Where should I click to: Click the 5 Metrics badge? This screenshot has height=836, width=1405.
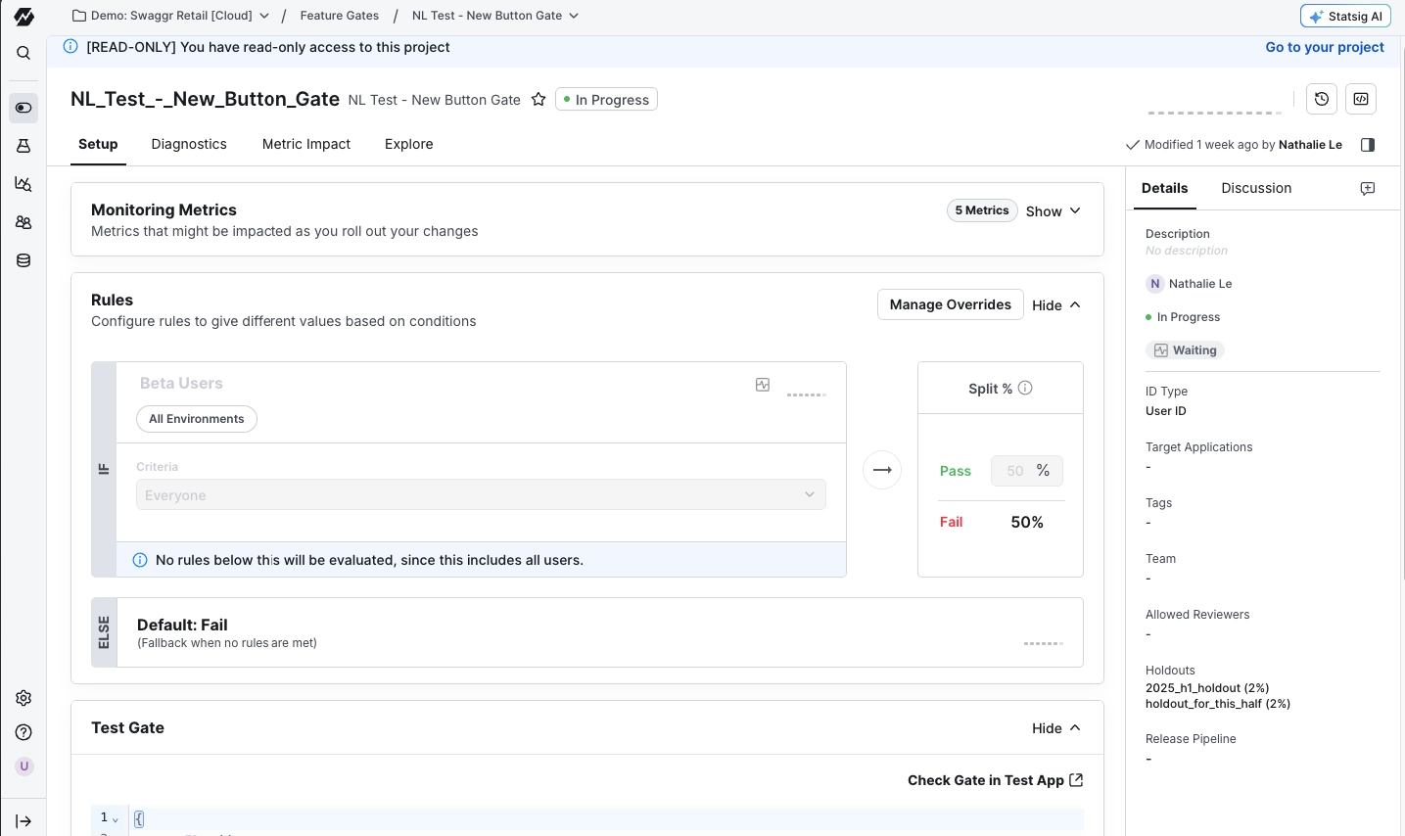(x=982, y=210)
